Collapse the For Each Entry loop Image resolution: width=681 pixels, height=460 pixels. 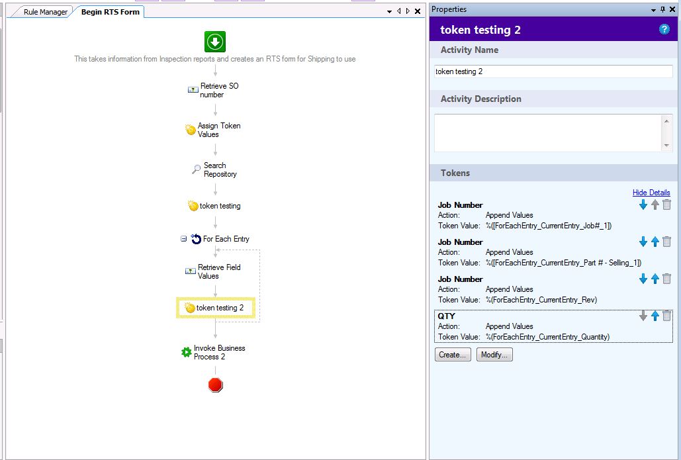point(184,239)
